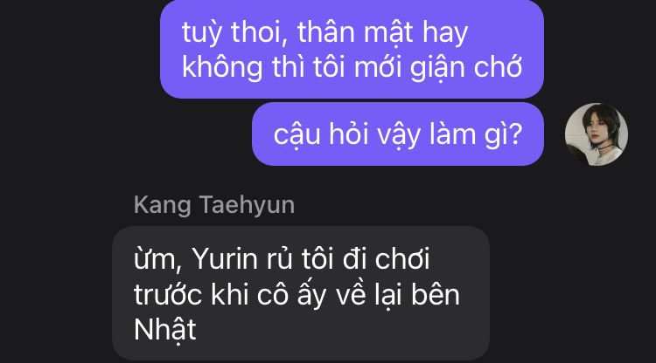Click the words 'đi chơi' in the gray bubble
This screenshot has height=363, width=656.
click(386, 258)
